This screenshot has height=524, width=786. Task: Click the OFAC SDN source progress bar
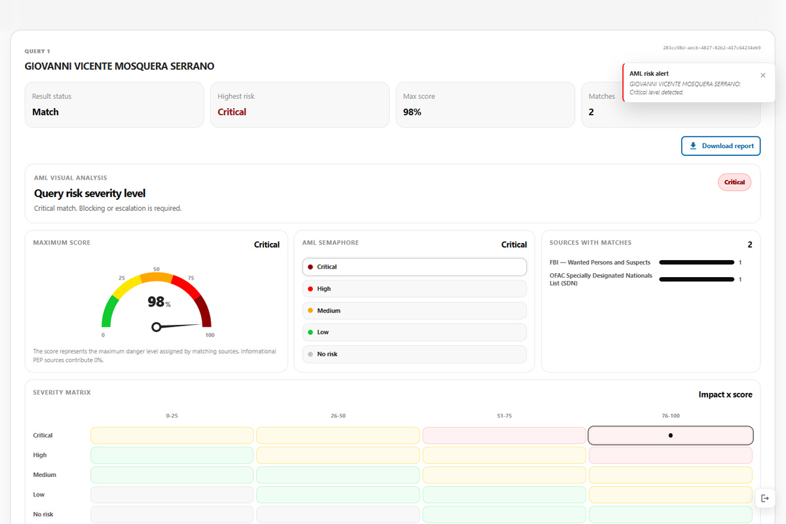pyautogui.click(x=696, y=279)
